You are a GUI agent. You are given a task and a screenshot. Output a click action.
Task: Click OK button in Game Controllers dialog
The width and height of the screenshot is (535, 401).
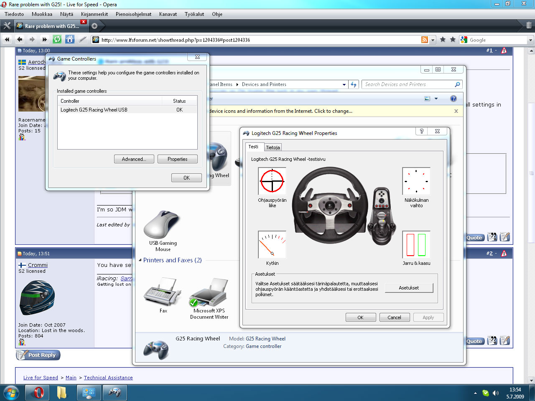186,178
